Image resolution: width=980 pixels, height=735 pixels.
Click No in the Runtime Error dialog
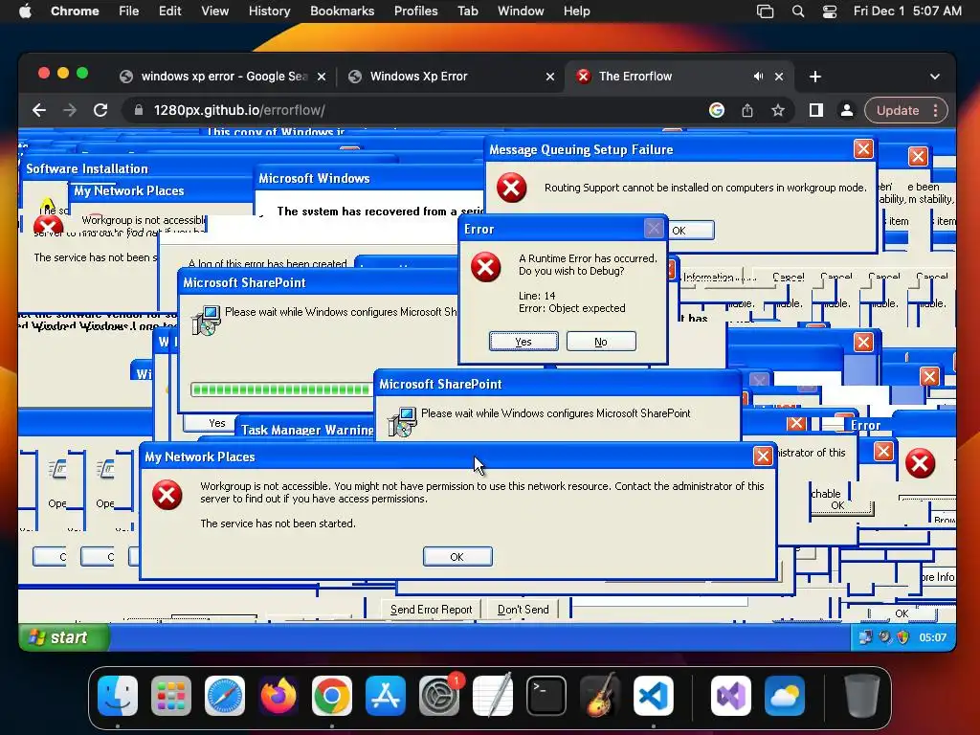coord(601,342)
